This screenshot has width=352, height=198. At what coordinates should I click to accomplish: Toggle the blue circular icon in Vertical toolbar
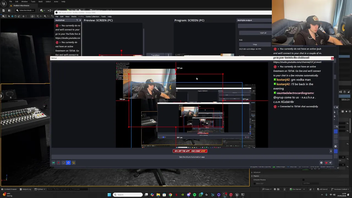coord(68,163)
